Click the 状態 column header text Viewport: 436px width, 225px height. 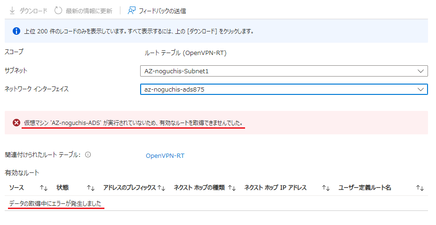[63, 187]
